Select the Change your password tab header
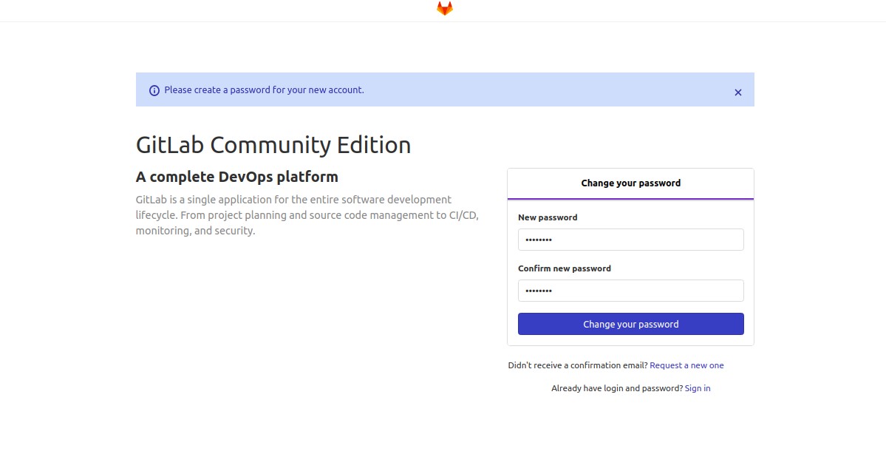Image resolution: width=886 pixels, height=457 pixels. (630, 183)
